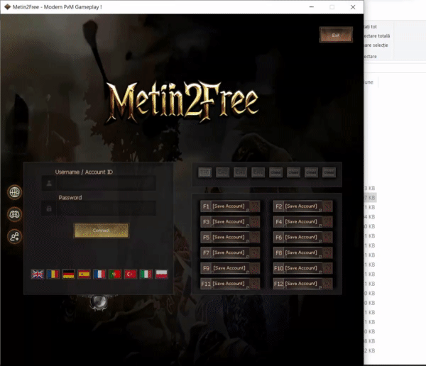Viewport: 426px width, 366px height.
Task: Open the Discord icon in sidebar
Action: point(14,214)
